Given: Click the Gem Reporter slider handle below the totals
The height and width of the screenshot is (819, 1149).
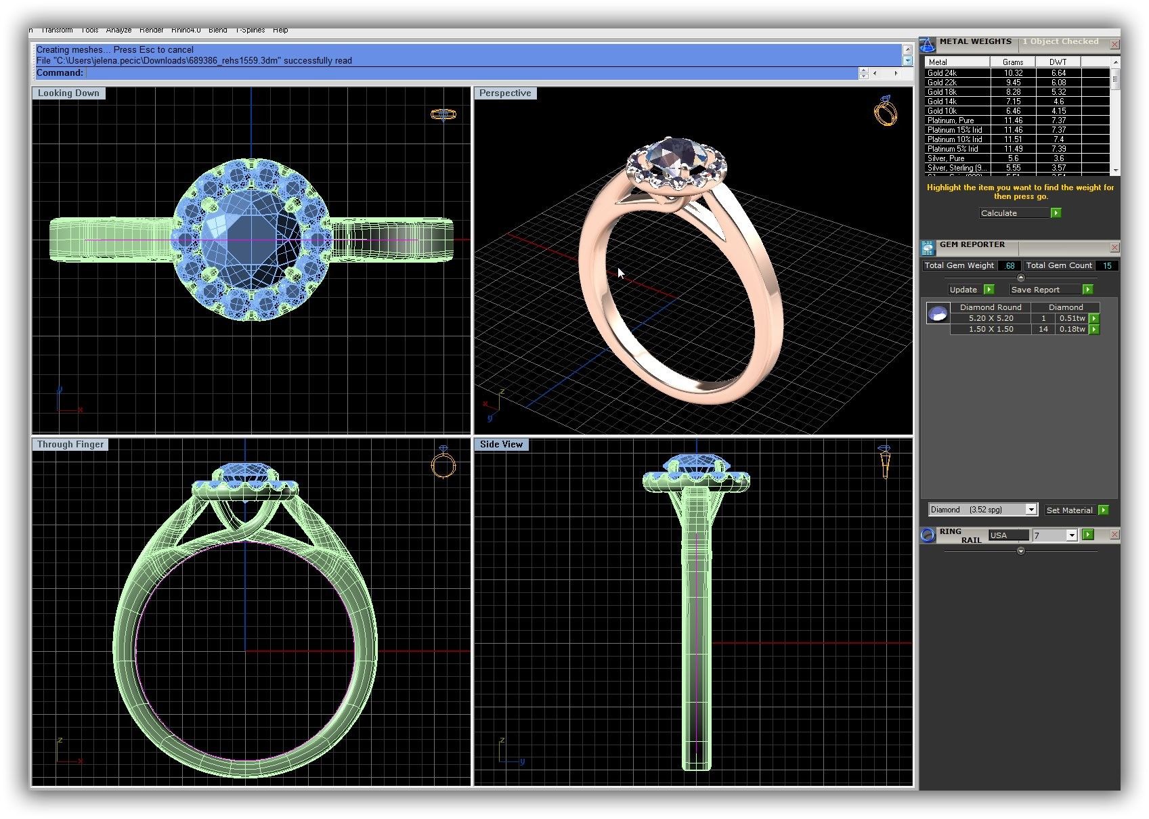Looking at the screenshot, I should coord(1021,278).
